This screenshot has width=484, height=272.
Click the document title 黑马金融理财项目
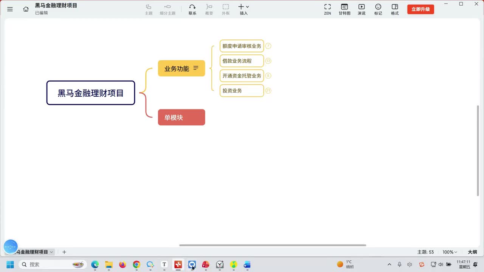pos(56,6)
